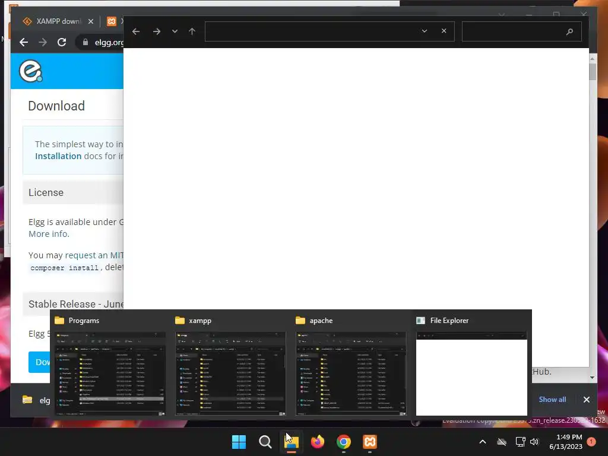This screenshot has width=608, height=456.
Task: Open Chrome from the taskbar
Action: click(x=344, y=442)
